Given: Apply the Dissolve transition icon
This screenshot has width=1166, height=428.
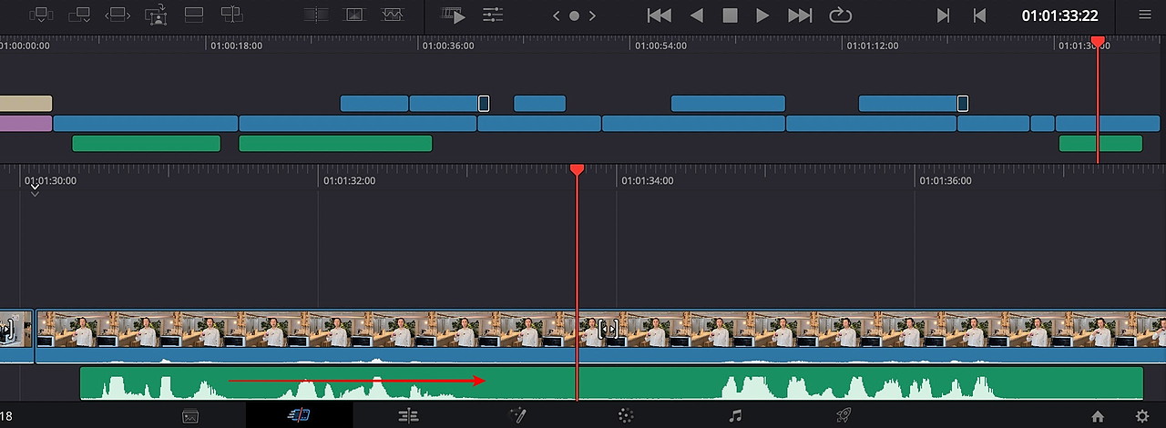Looking at the screenshot, I should tap(354, 15).
